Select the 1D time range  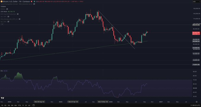pos(2,105)
